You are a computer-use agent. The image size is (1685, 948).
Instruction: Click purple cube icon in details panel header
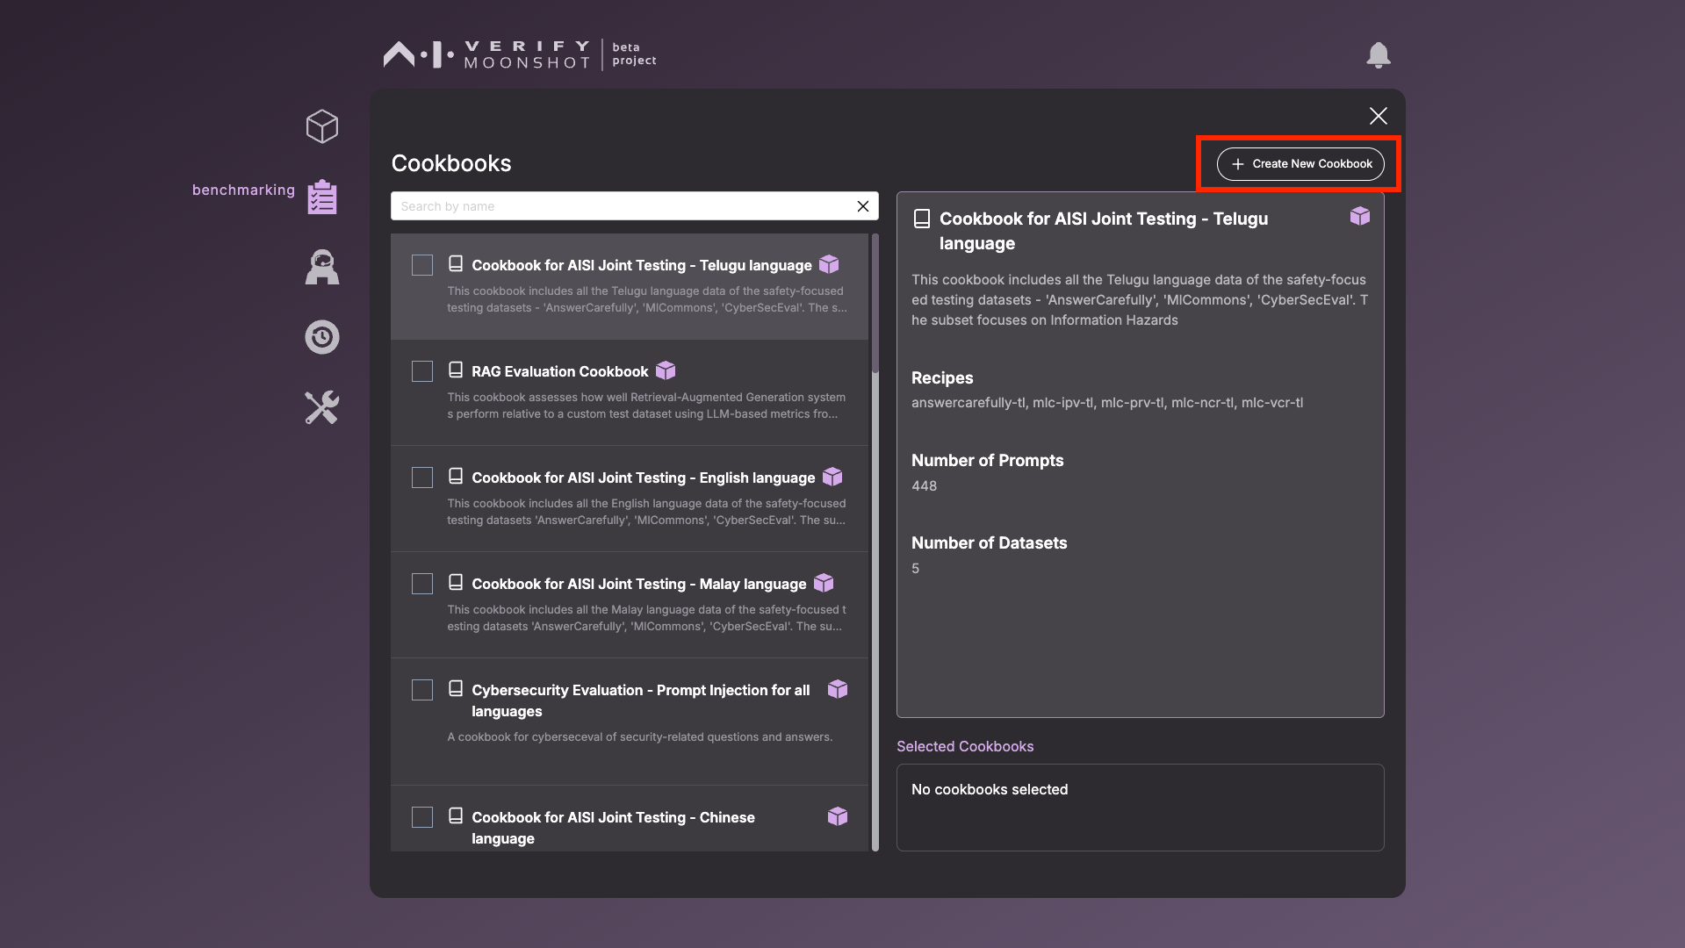1360,216
